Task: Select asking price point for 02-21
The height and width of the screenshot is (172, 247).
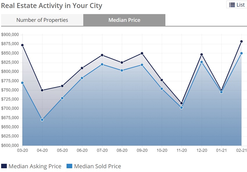Action: [x=241, y=42]
